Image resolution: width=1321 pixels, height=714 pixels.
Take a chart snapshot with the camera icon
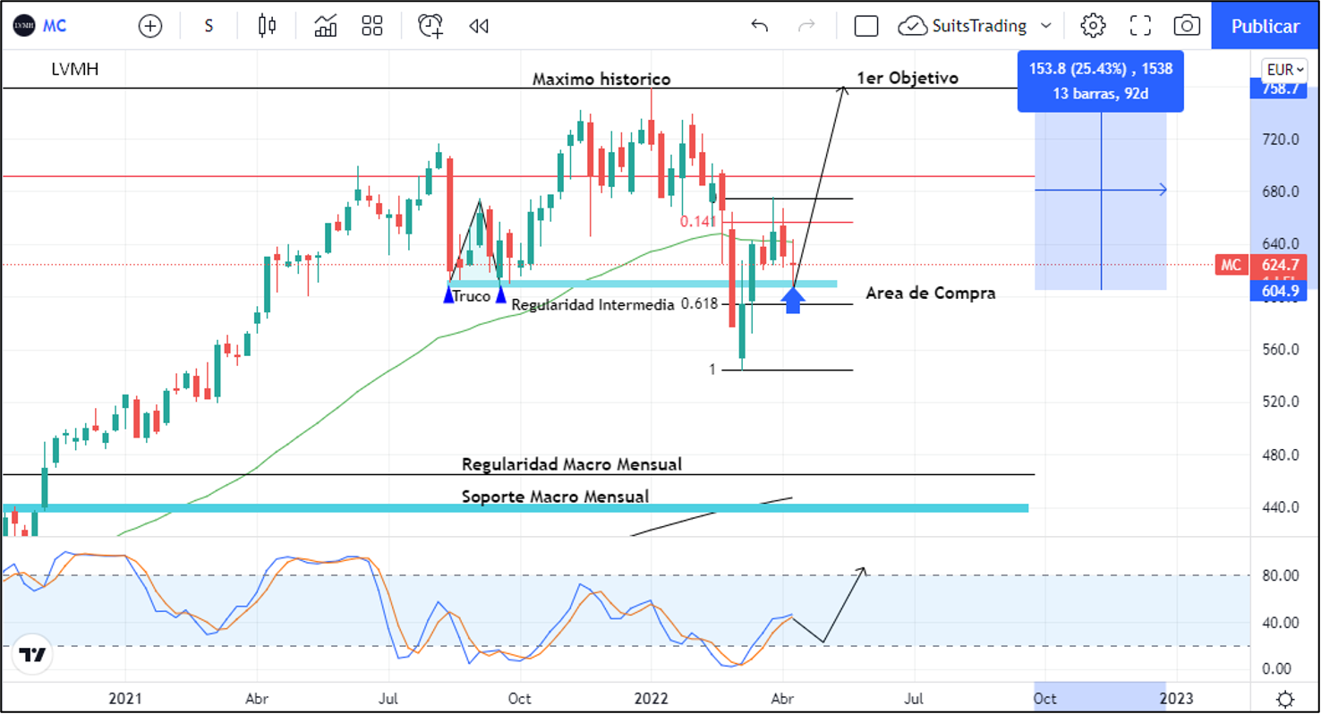click(1187, 26)
